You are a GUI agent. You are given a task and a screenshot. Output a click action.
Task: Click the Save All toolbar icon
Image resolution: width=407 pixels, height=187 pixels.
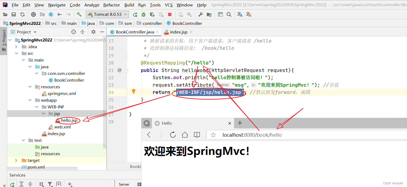pyautogui.click(x=14, y=14)
